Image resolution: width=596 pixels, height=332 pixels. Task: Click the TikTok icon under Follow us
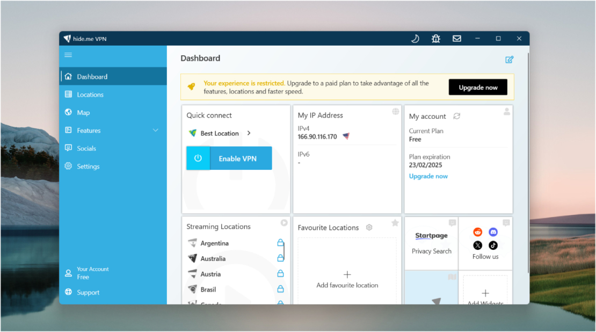tap(493, 245)
